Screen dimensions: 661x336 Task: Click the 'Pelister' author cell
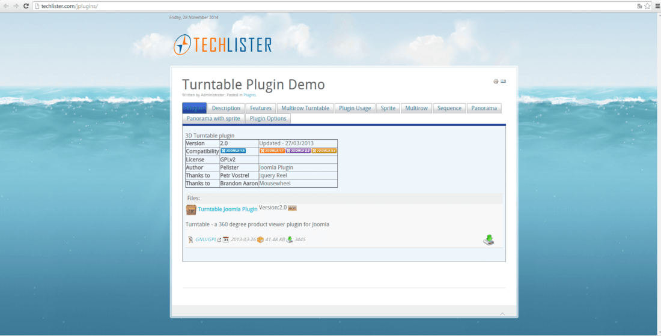(239, 167)
